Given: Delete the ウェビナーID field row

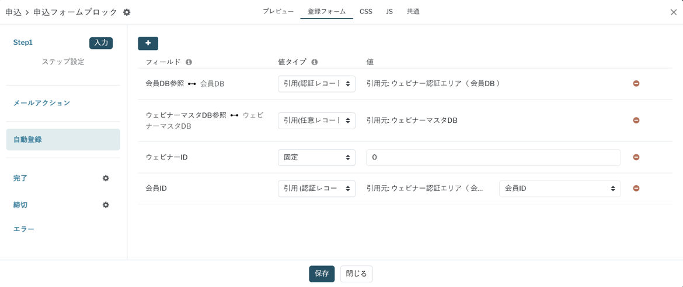Looking at the screenshot, I should [636, 157].
